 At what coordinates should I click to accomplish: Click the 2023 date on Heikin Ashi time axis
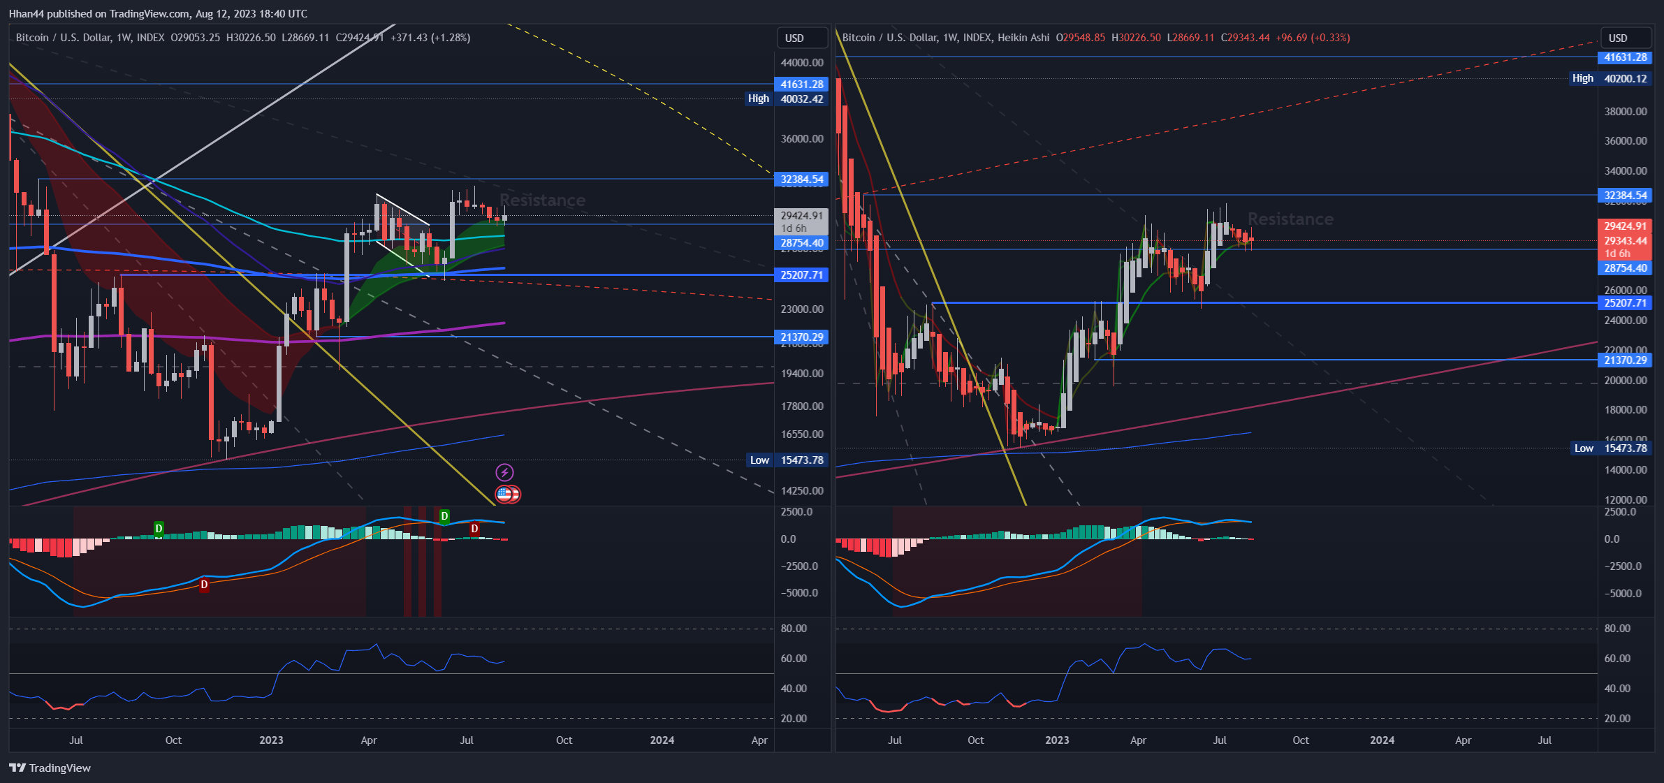(1057, 740)
